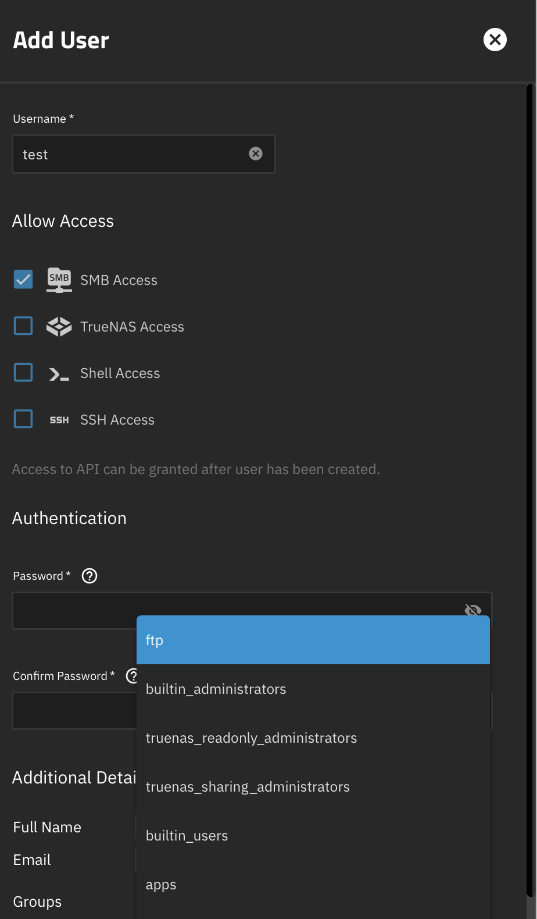The image size is (537, 919).
Task: Click the TrueNAS logo icon
Action: 59,327
